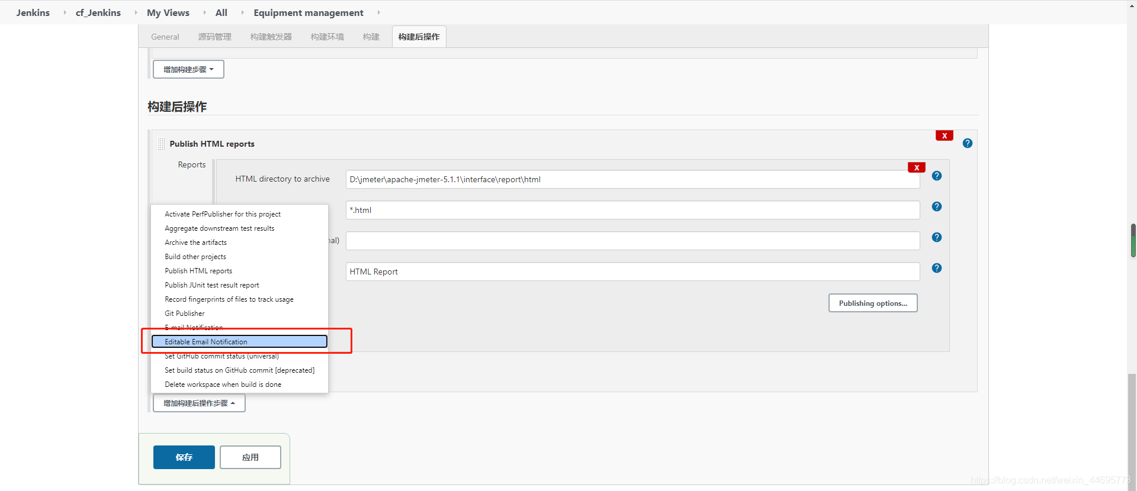Image resolution: width=1137 pixels, height=491 pixels.
Task: Choose E-mail Notification menu entry
Action: [239, 328]
